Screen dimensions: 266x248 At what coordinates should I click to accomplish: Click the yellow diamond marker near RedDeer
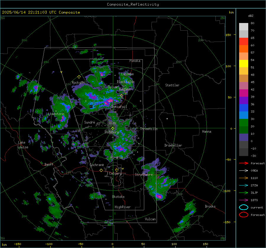pos(121,96)
